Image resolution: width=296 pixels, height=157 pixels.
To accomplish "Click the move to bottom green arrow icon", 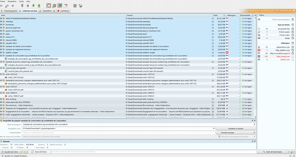I will click(x=39, y=6).
